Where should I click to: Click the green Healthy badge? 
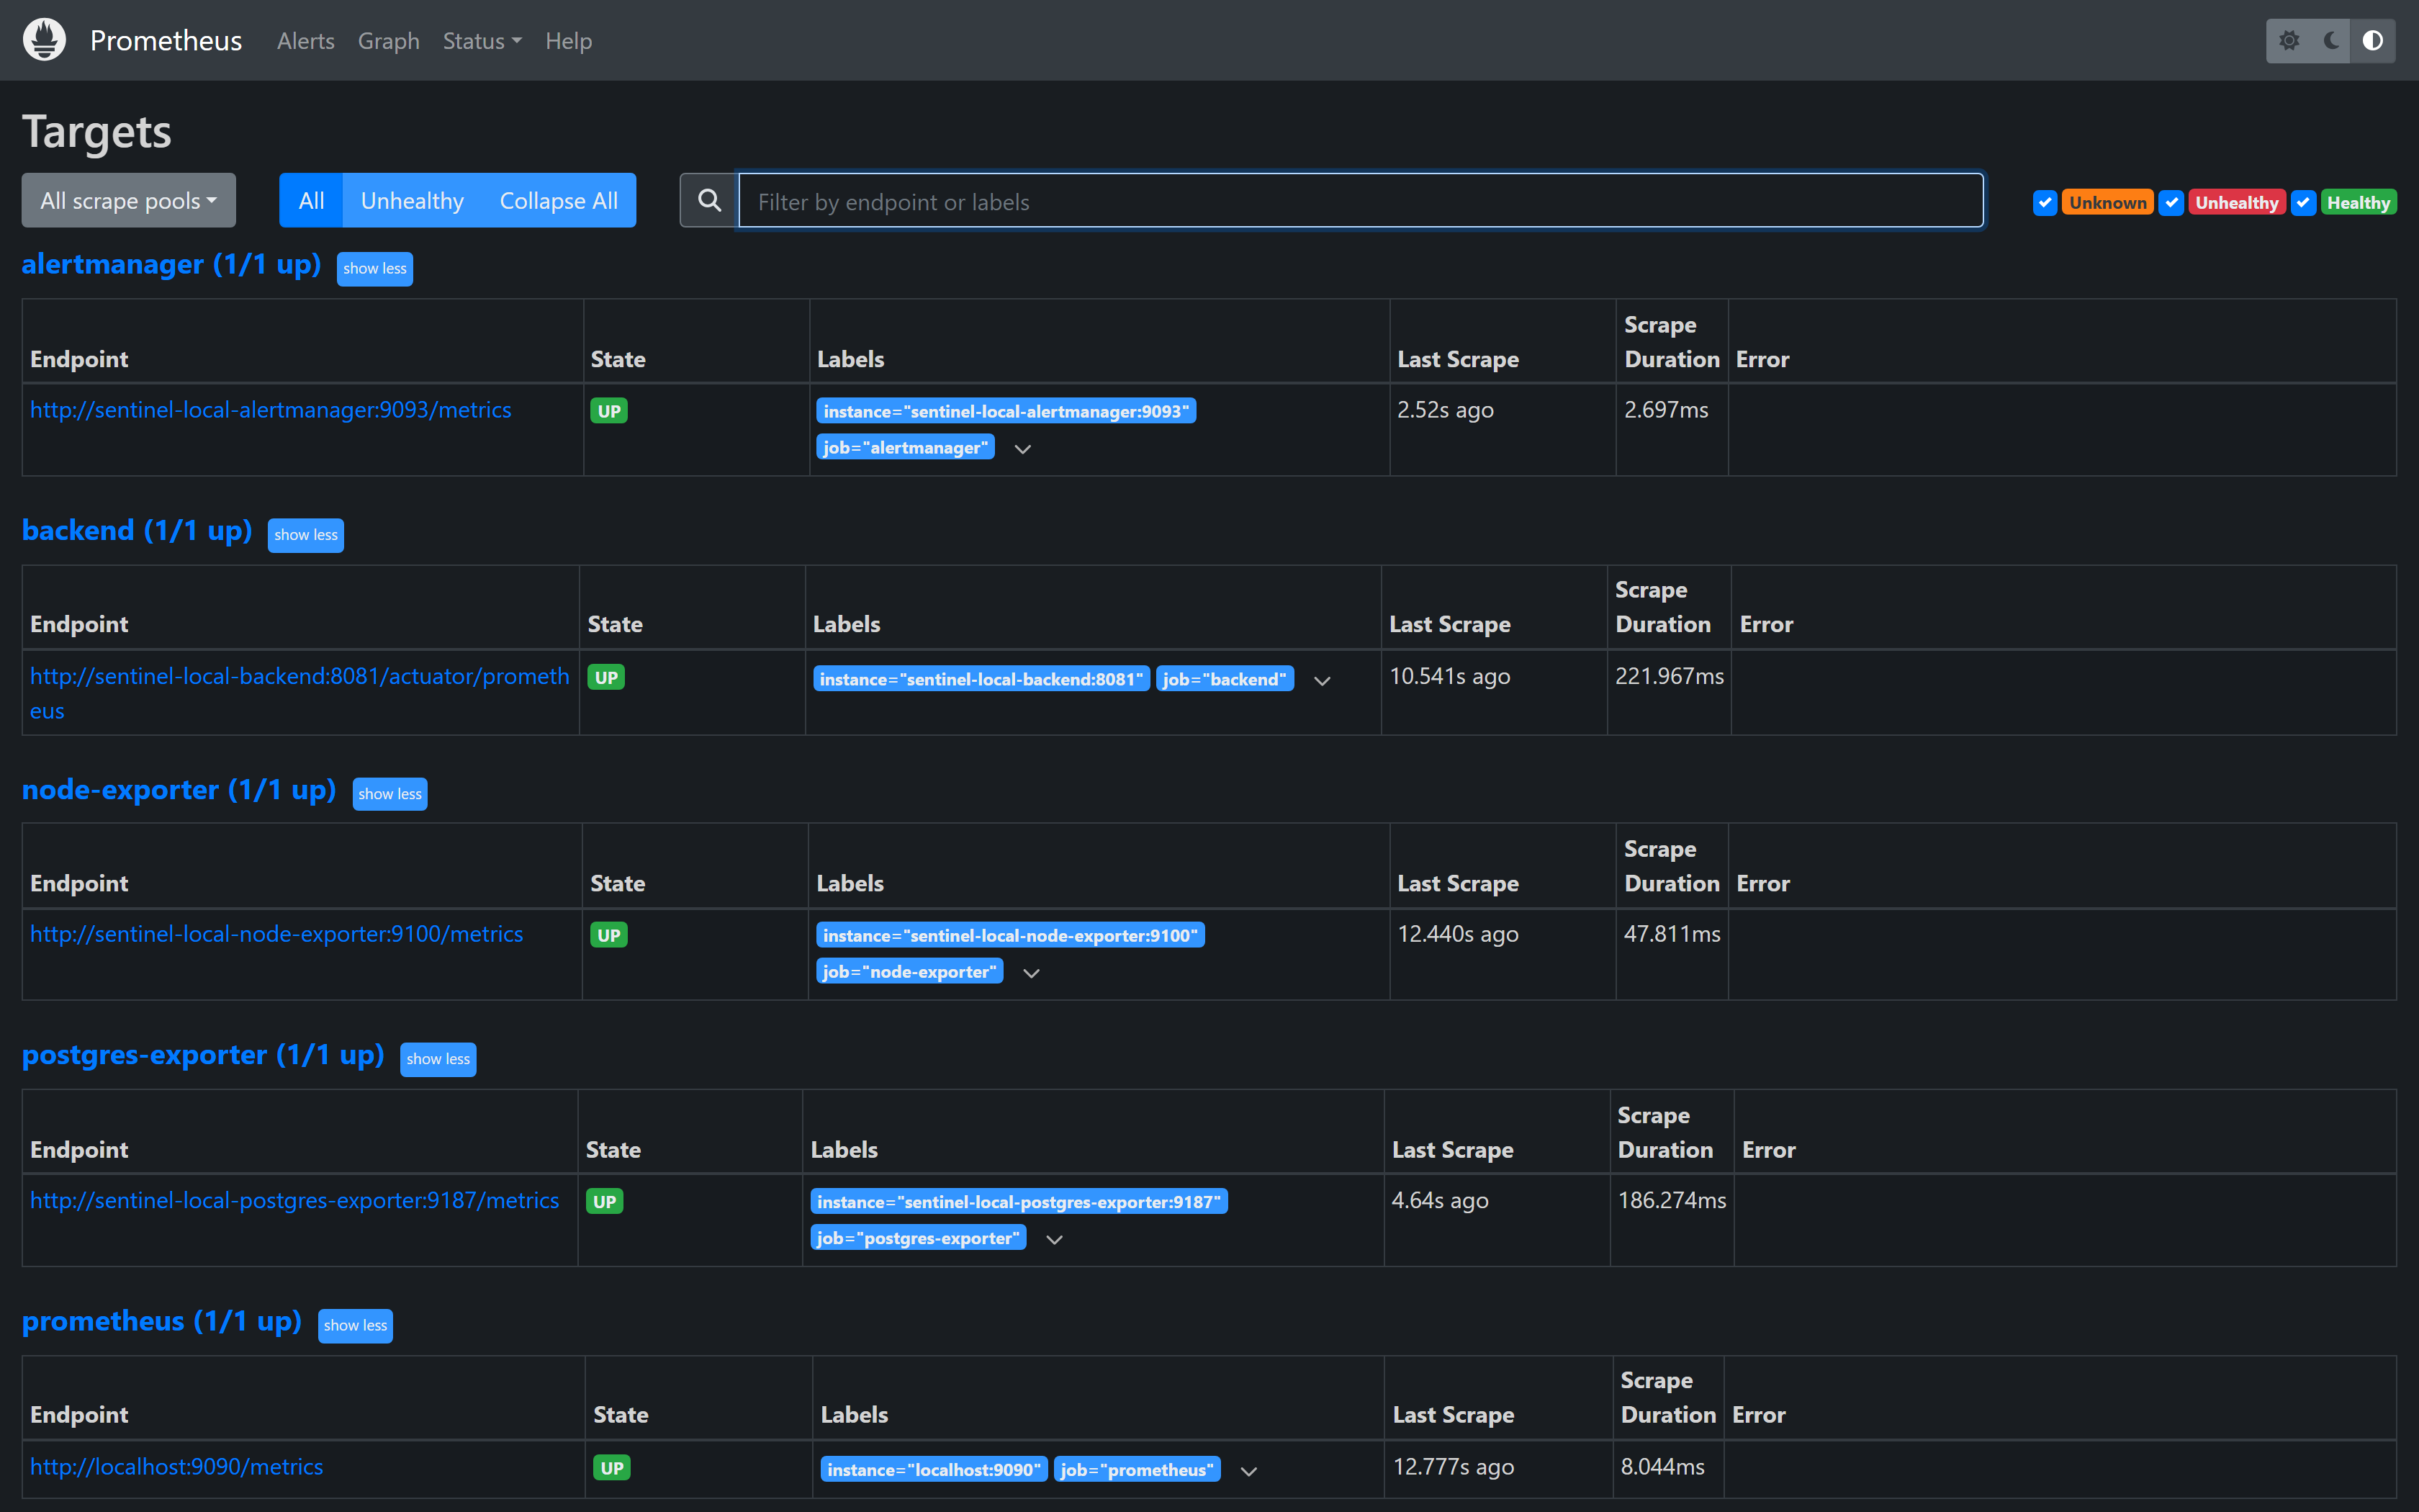(x=2358, y=202)
